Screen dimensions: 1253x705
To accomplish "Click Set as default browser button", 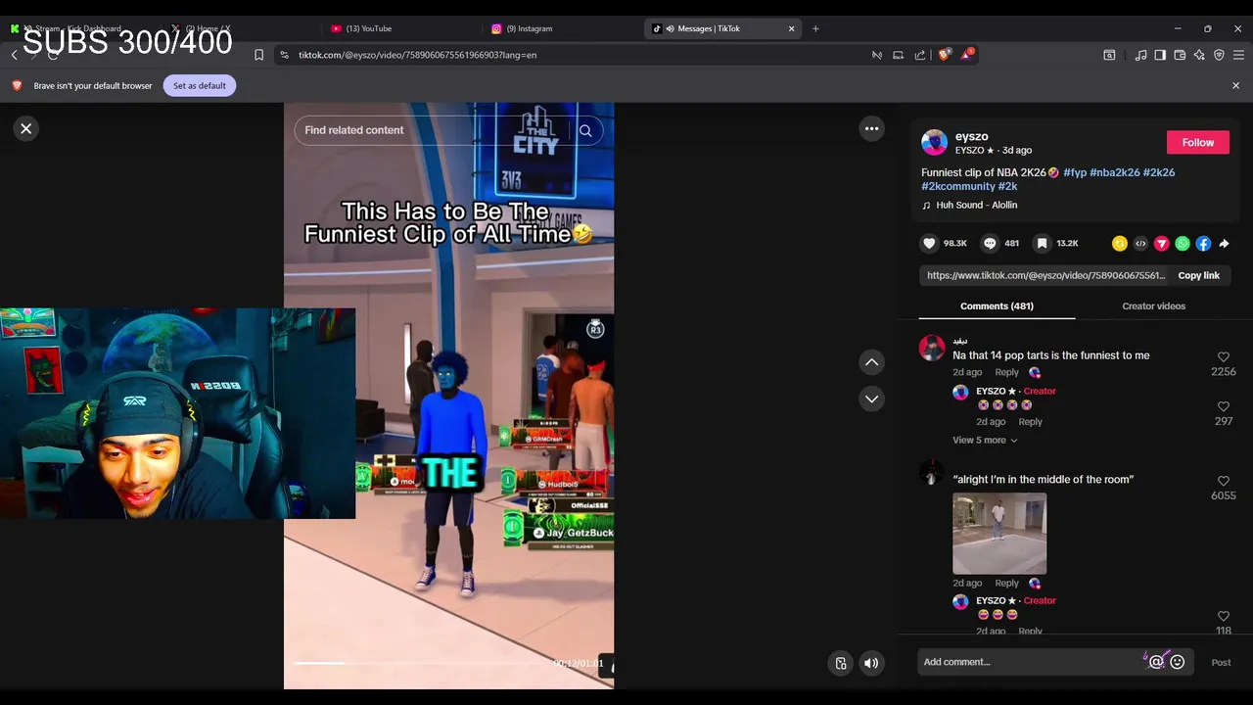I will (x=200, y=85).
